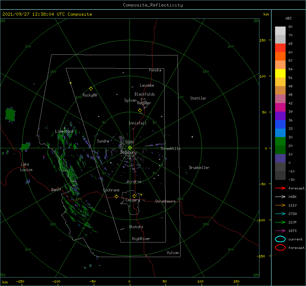Screen dimensions: 306x286
Task: Click the red forecast ellipse legend icon
Action: pyautogui.click(x=280, y=248)
